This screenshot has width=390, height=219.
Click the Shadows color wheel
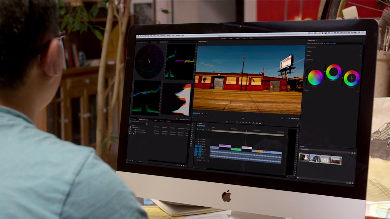[x=315, y=78]
